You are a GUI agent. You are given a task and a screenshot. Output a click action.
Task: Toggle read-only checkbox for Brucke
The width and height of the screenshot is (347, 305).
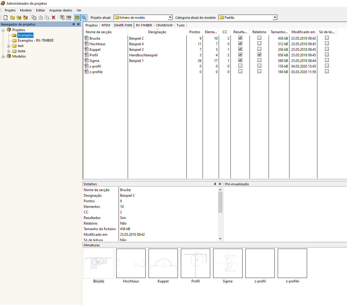(x=327, y=38)
